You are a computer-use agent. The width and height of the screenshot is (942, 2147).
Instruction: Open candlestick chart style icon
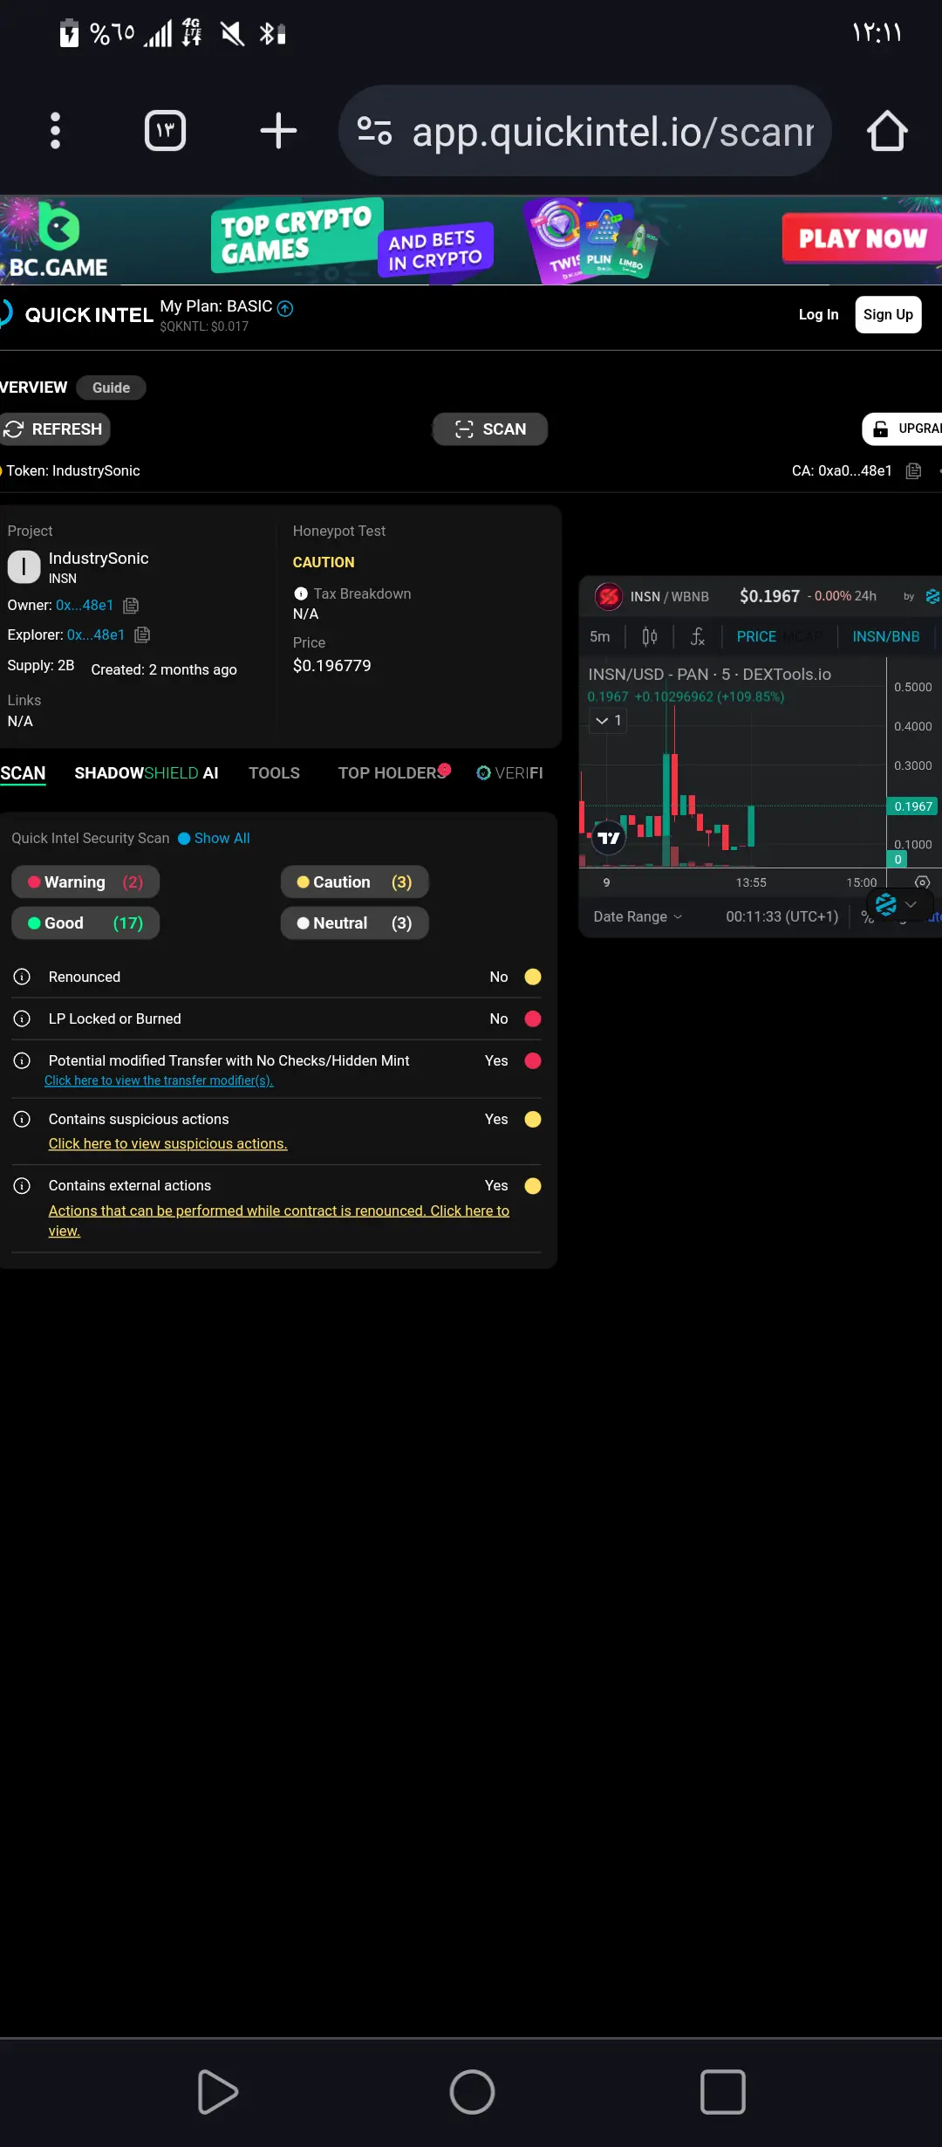point(650,636)
